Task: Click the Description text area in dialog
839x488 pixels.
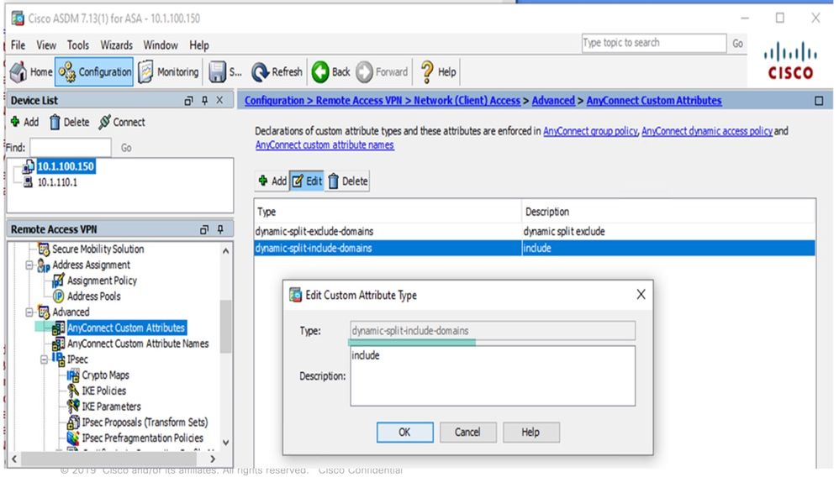Action: [493, 375]
